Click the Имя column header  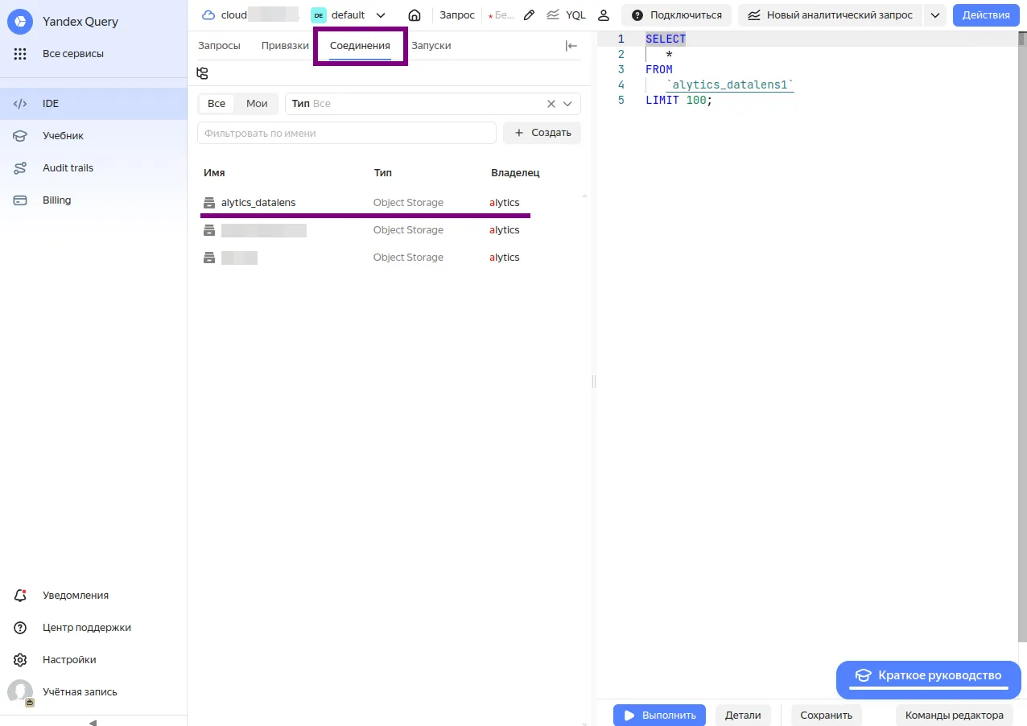tap(214, 173)
